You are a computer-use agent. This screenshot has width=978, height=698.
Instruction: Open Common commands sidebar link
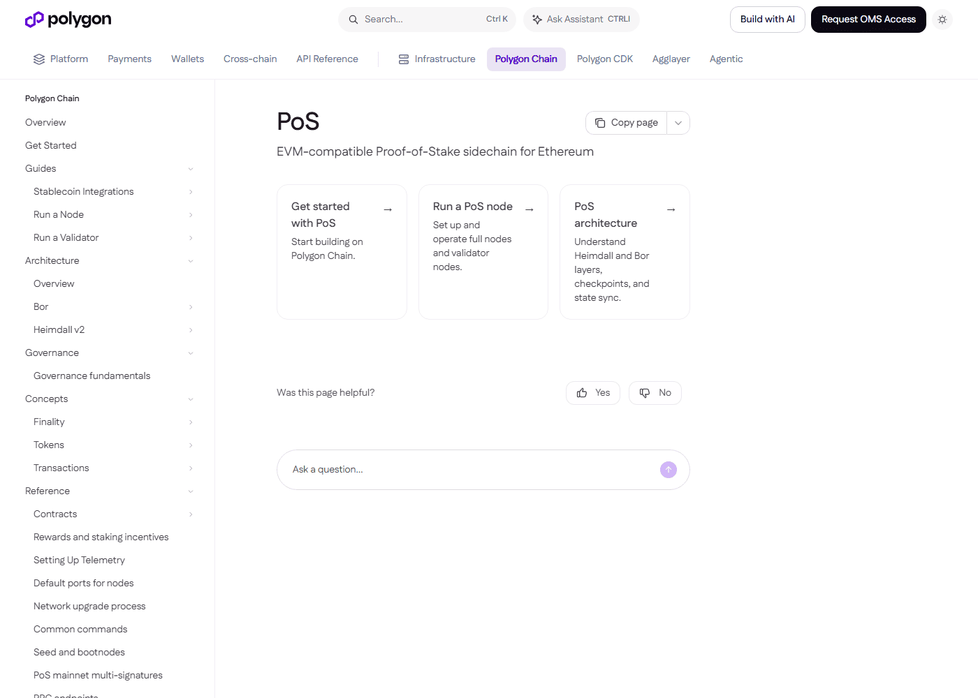pyautogui.click(x=80, y=629)
